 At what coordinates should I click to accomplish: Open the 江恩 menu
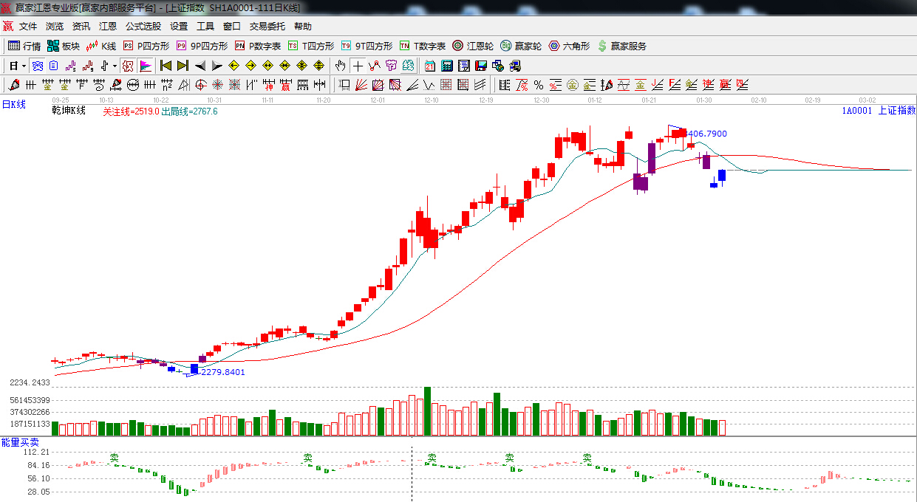pyautogui.click(x=108, y=27)
